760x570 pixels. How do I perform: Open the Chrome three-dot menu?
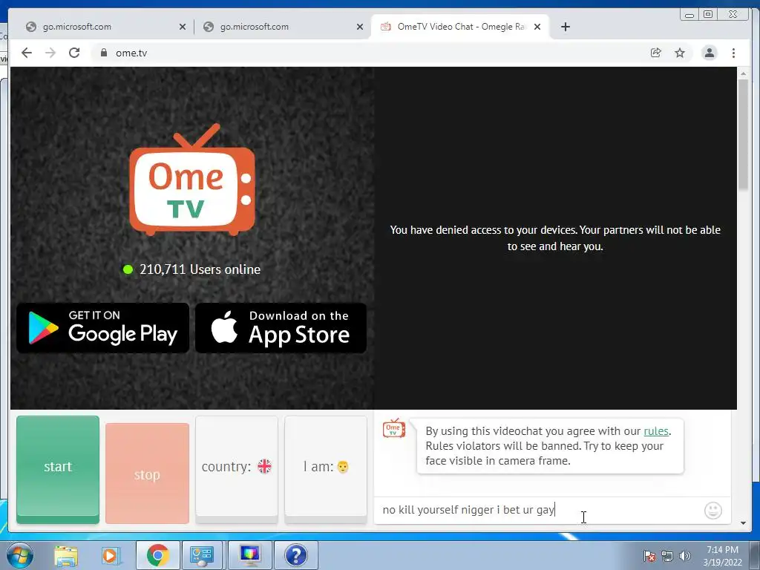[x=733, y=53]
